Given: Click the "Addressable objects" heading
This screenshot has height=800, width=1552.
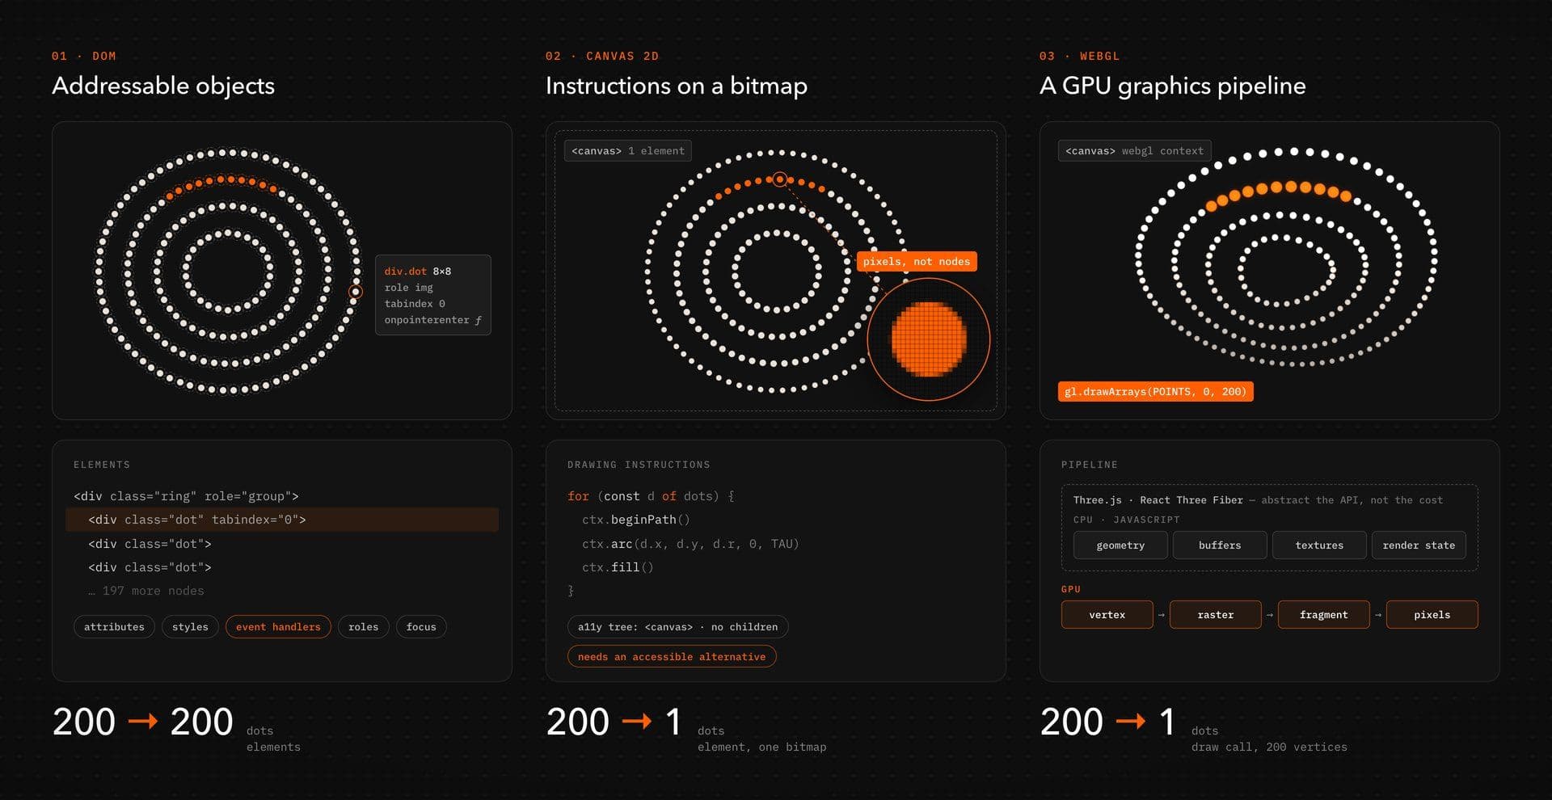Looking at the screenshot, I should [163, 86].
